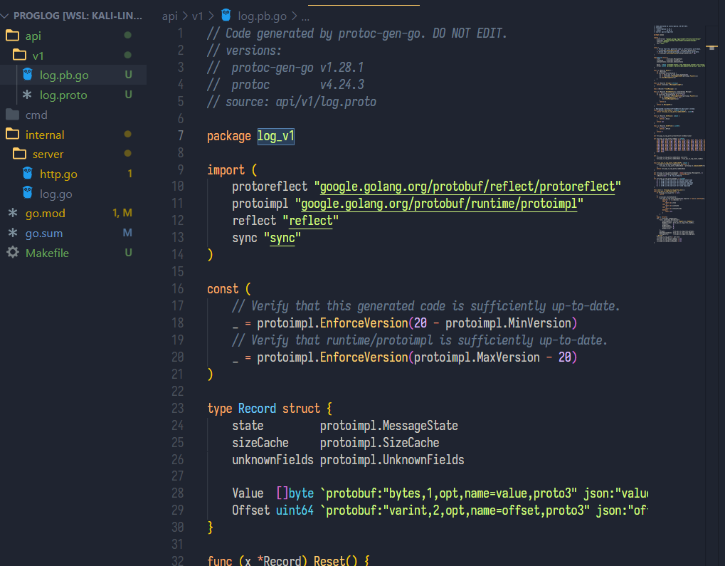This screenshot has height=566, width=725.
Task: Click the Go file icon beside log.pb.go
Action: click(x=26, y=74)
